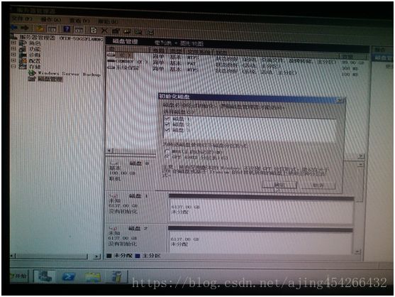This screenshot has width=395, height=297.
Task: Open the 查看(V) menu
Action: pos(79,21)
